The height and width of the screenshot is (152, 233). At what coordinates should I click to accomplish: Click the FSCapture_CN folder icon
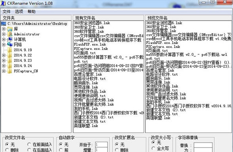coord(10,71)
